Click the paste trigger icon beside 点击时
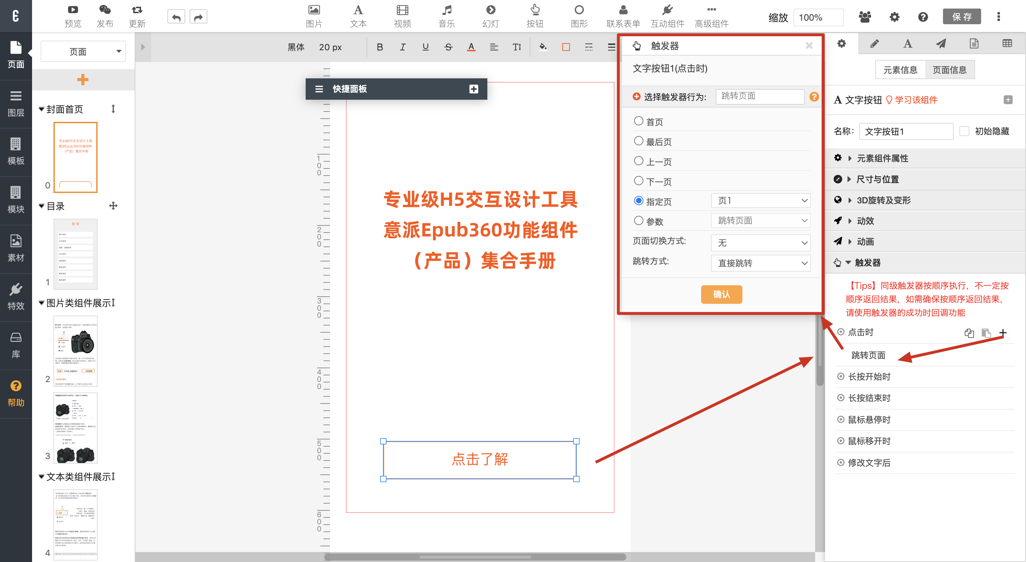 click(986, 333)
